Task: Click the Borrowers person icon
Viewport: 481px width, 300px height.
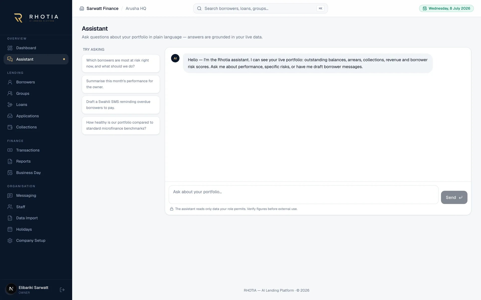Action: [x=10, y=82]
